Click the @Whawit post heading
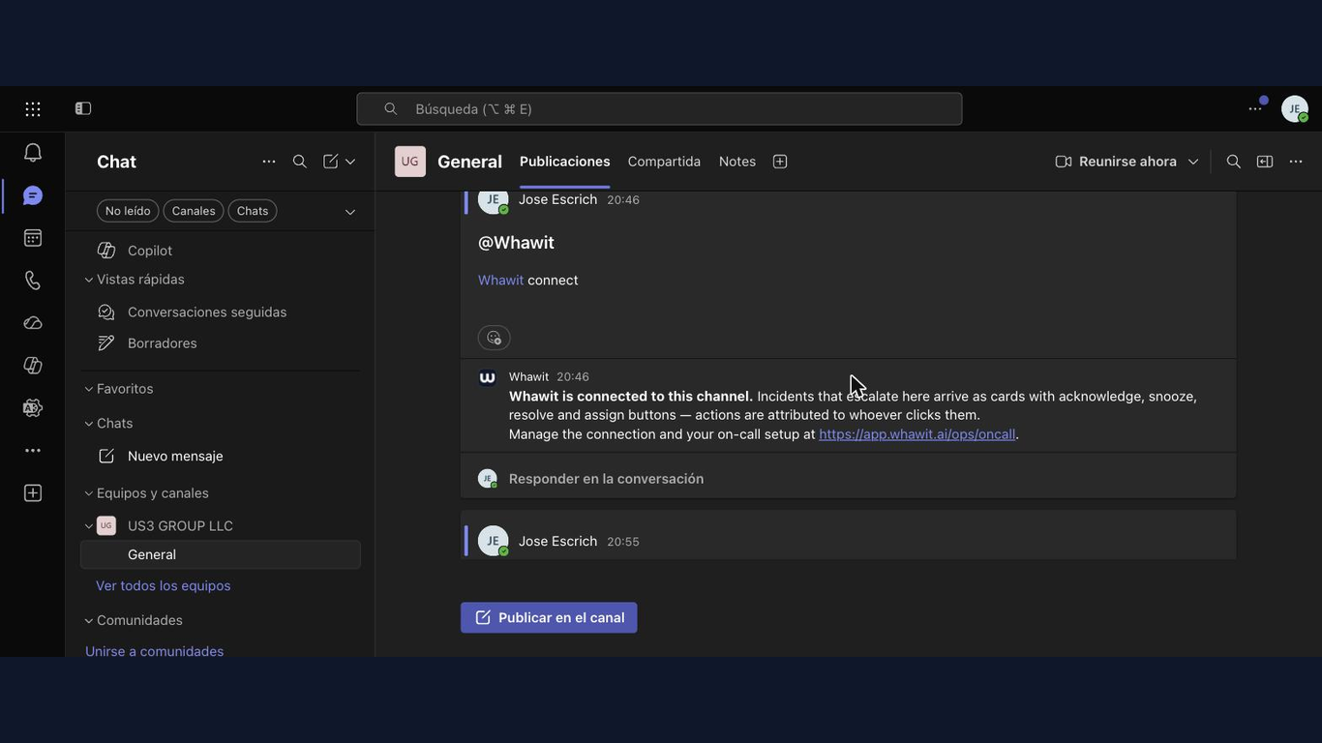Viewport: 1322px width, 743px height. (516, 243)
